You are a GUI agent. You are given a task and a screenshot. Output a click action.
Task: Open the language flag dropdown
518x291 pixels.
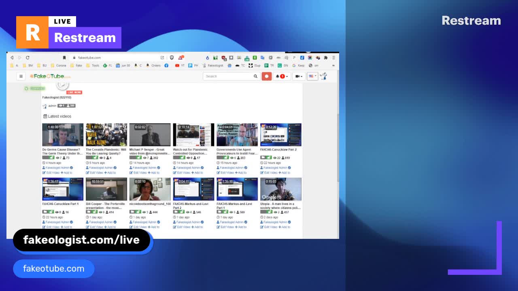pyautogui.click(x=312, y=76)
